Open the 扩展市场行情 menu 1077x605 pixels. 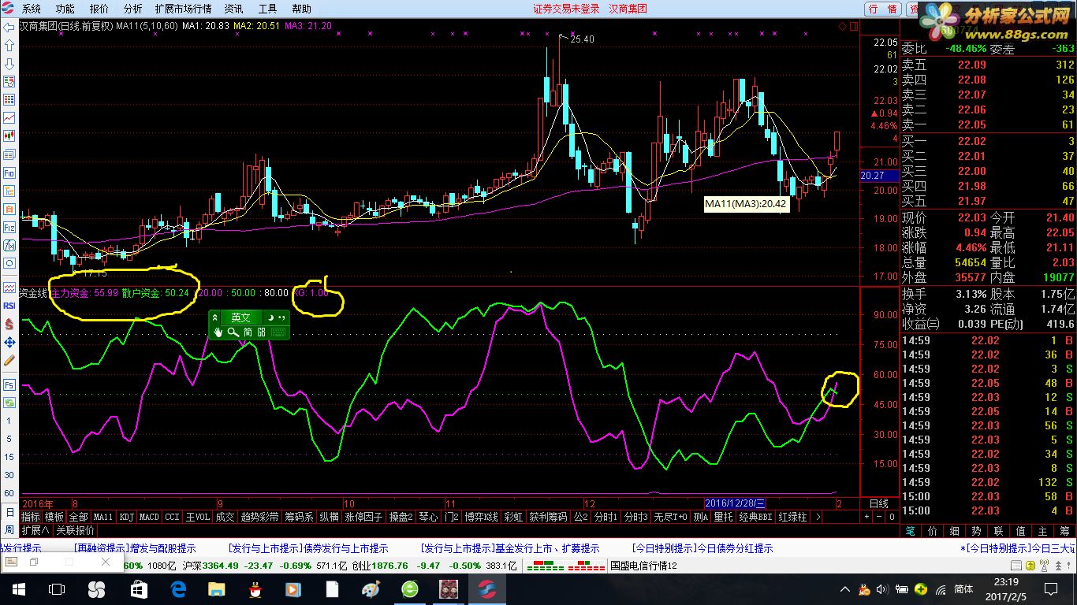184,9
